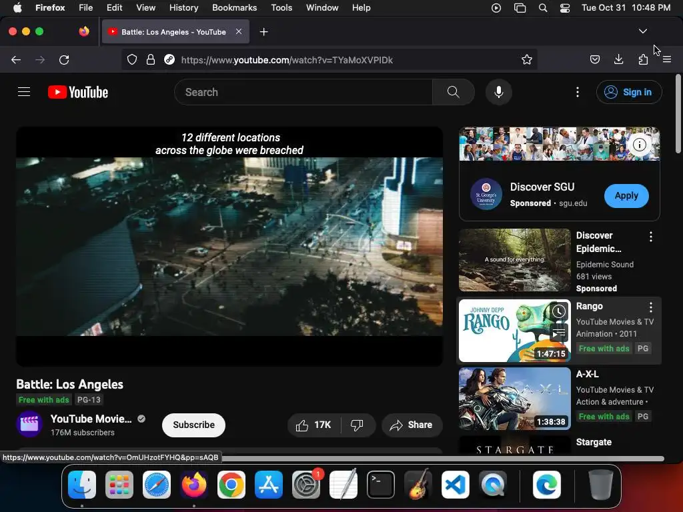Open the Bookmarks menu

coord(234,8)
